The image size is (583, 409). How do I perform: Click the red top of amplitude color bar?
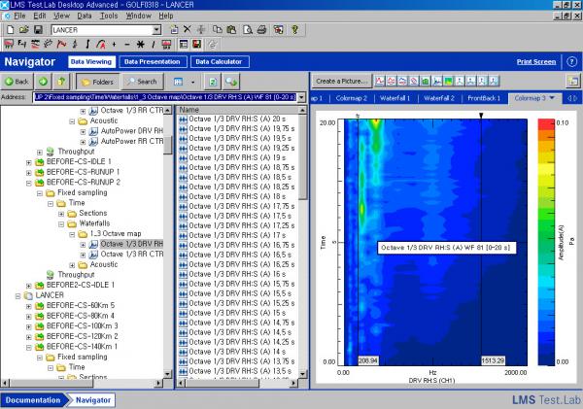coord(546,123)
